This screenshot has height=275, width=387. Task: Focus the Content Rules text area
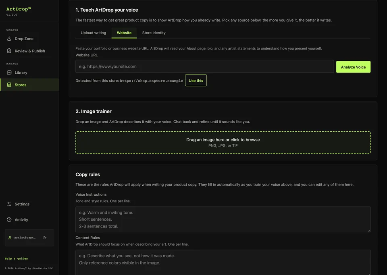pyautogui.click(x=223, y=263)
